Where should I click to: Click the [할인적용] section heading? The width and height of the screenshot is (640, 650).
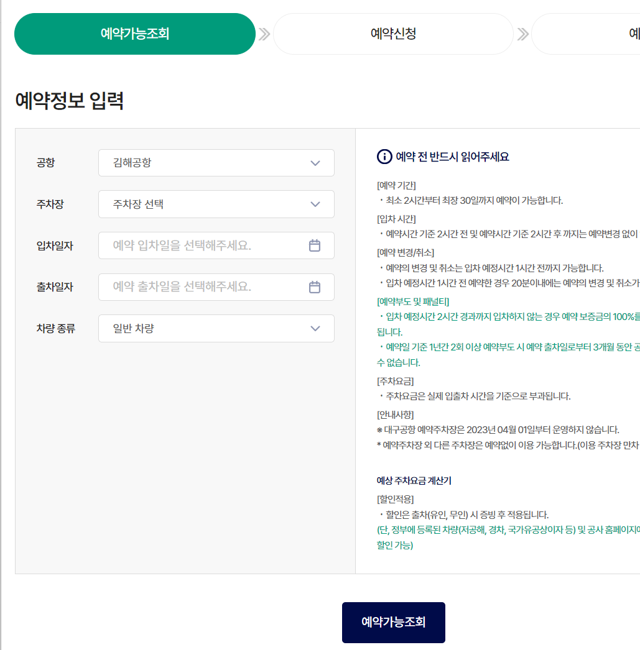click(396, 500)
